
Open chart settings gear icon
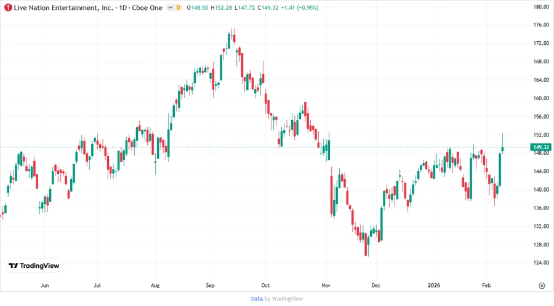pyautogui.click(x=542, y=286)
